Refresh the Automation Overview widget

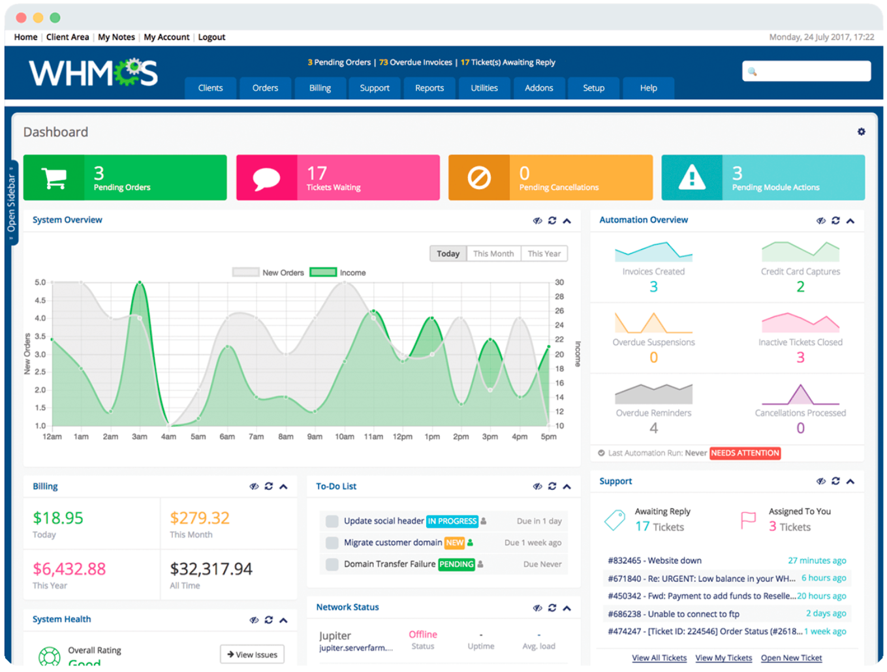click(835, 221)
